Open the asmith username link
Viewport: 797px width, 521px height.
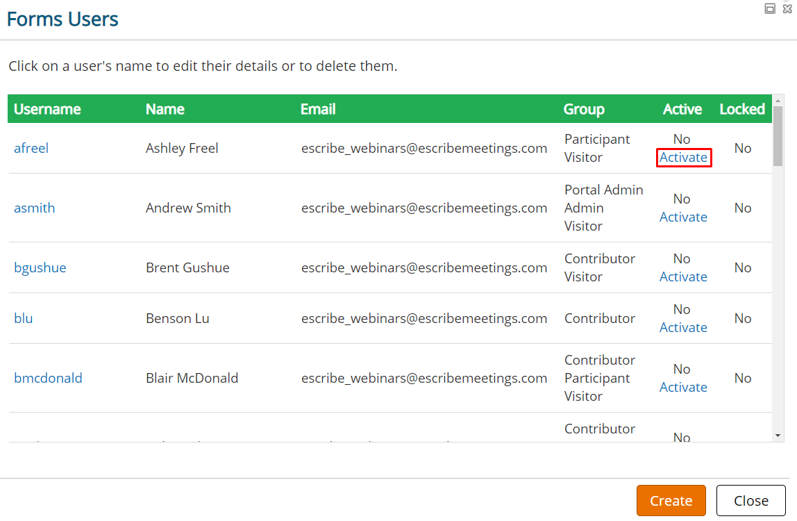[34, 208]
